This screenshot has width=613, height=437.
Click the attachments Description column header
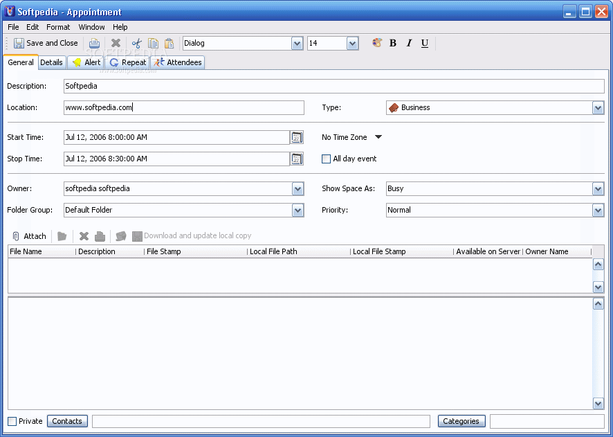(110, 251)
